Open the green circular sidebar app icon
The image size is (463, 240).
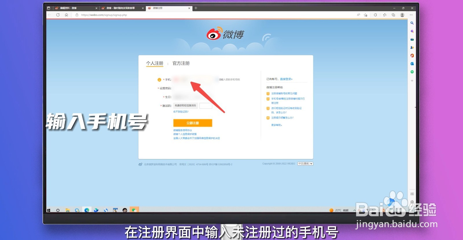(x=412, y=72)
